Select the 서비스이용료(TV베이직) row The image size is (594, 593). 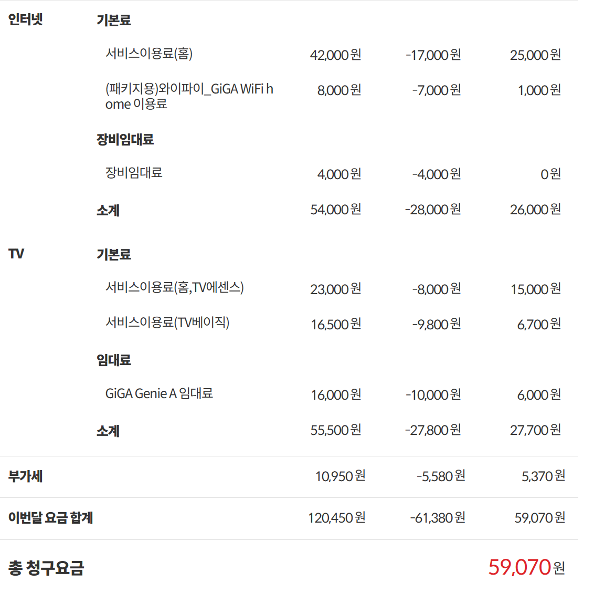click(167, 322)
